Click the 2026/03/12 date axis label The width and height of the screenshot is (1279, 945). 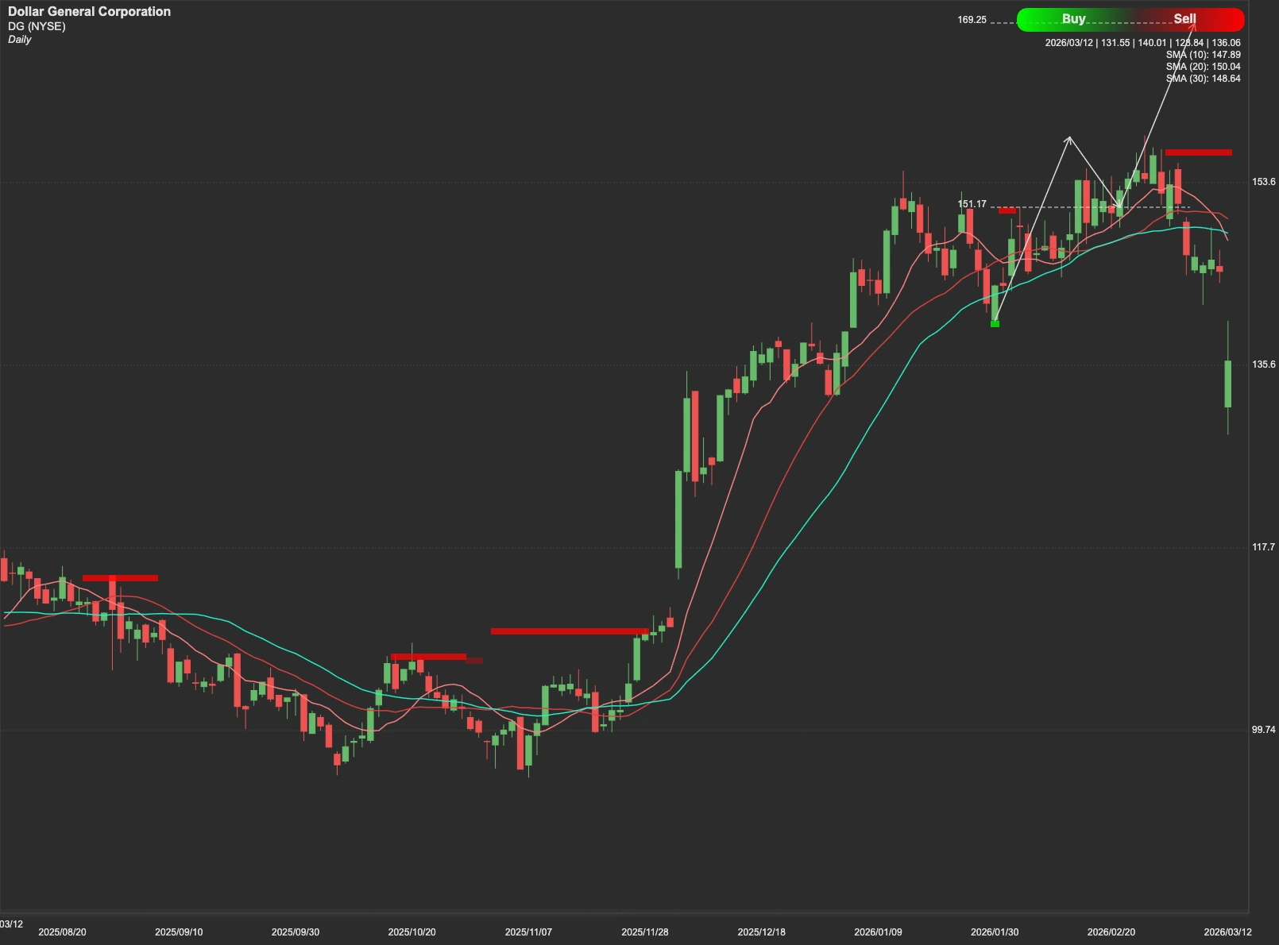1227,932
